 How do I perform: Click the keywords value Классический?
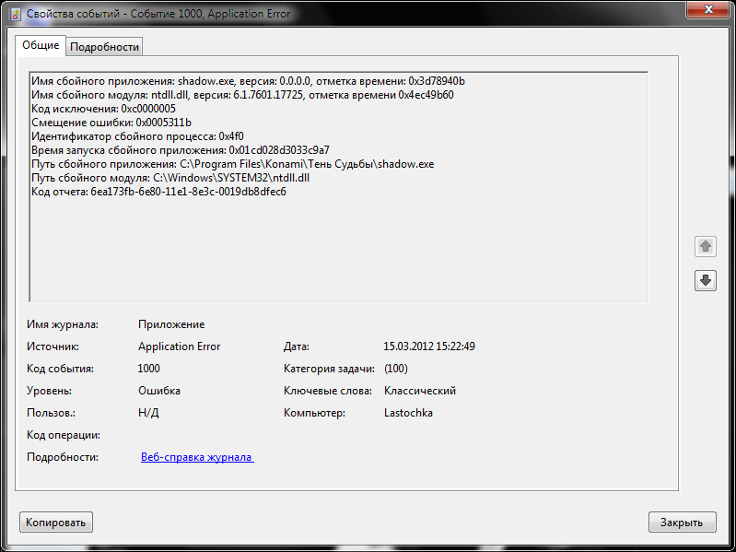coord(420,391)
